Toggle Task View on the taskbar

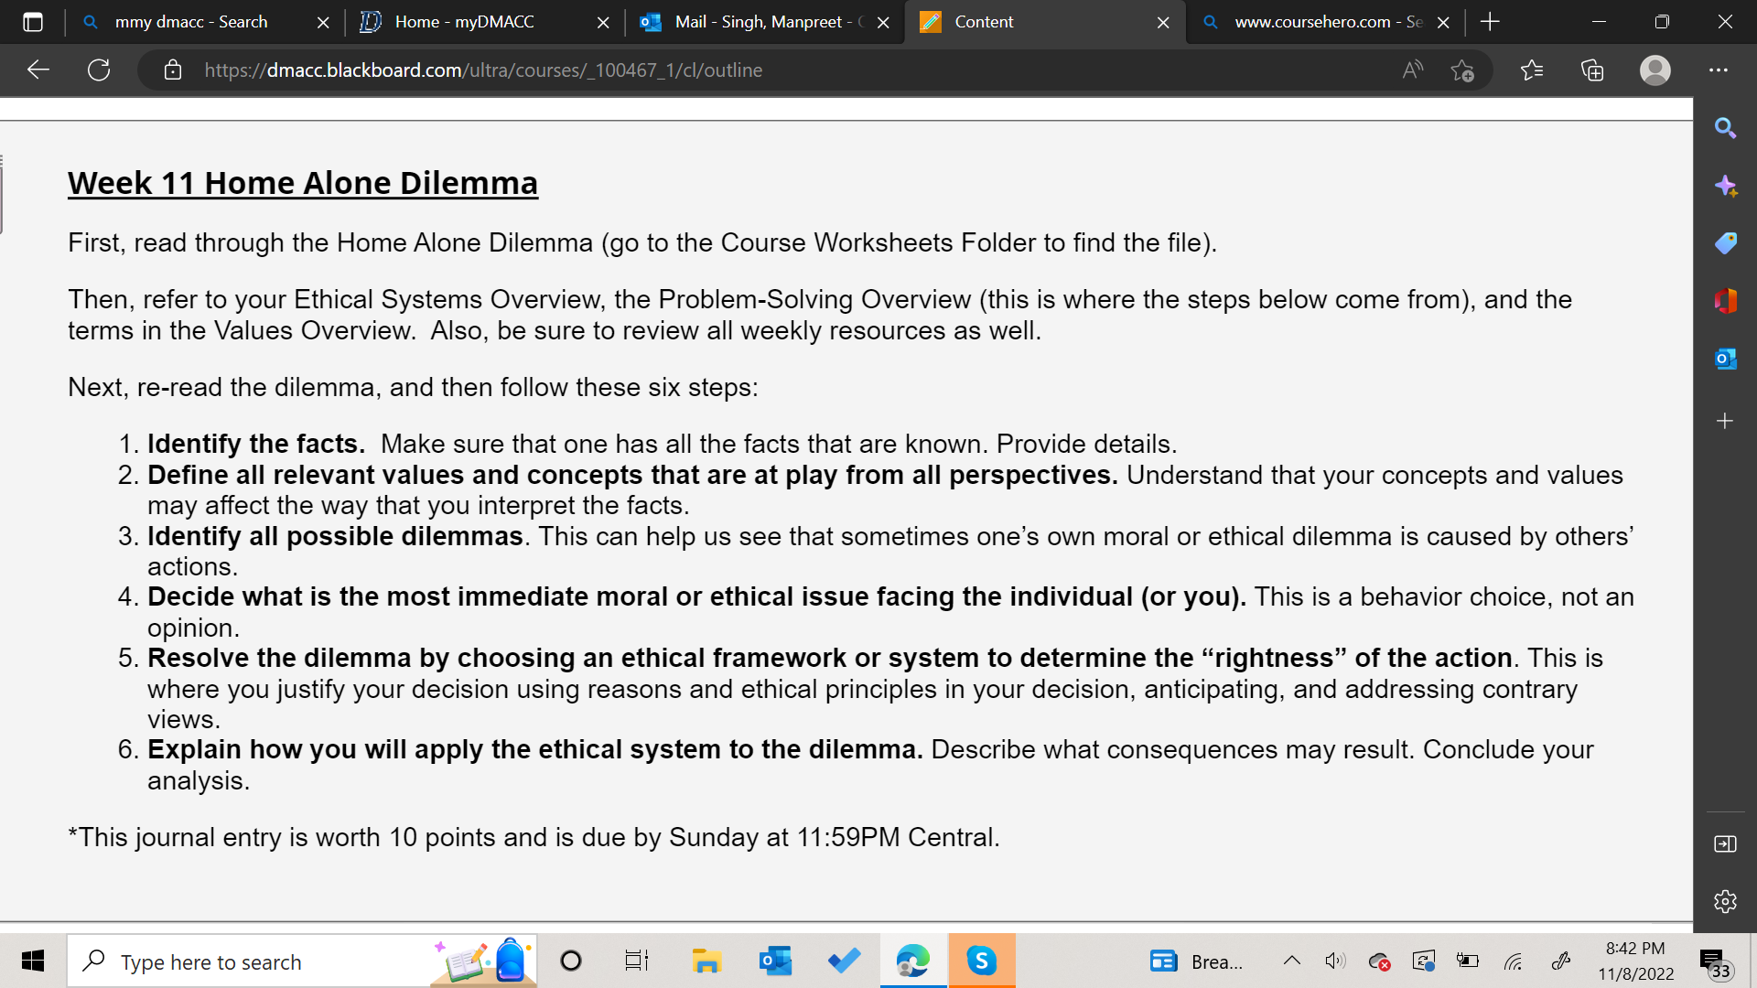[636, 961]
